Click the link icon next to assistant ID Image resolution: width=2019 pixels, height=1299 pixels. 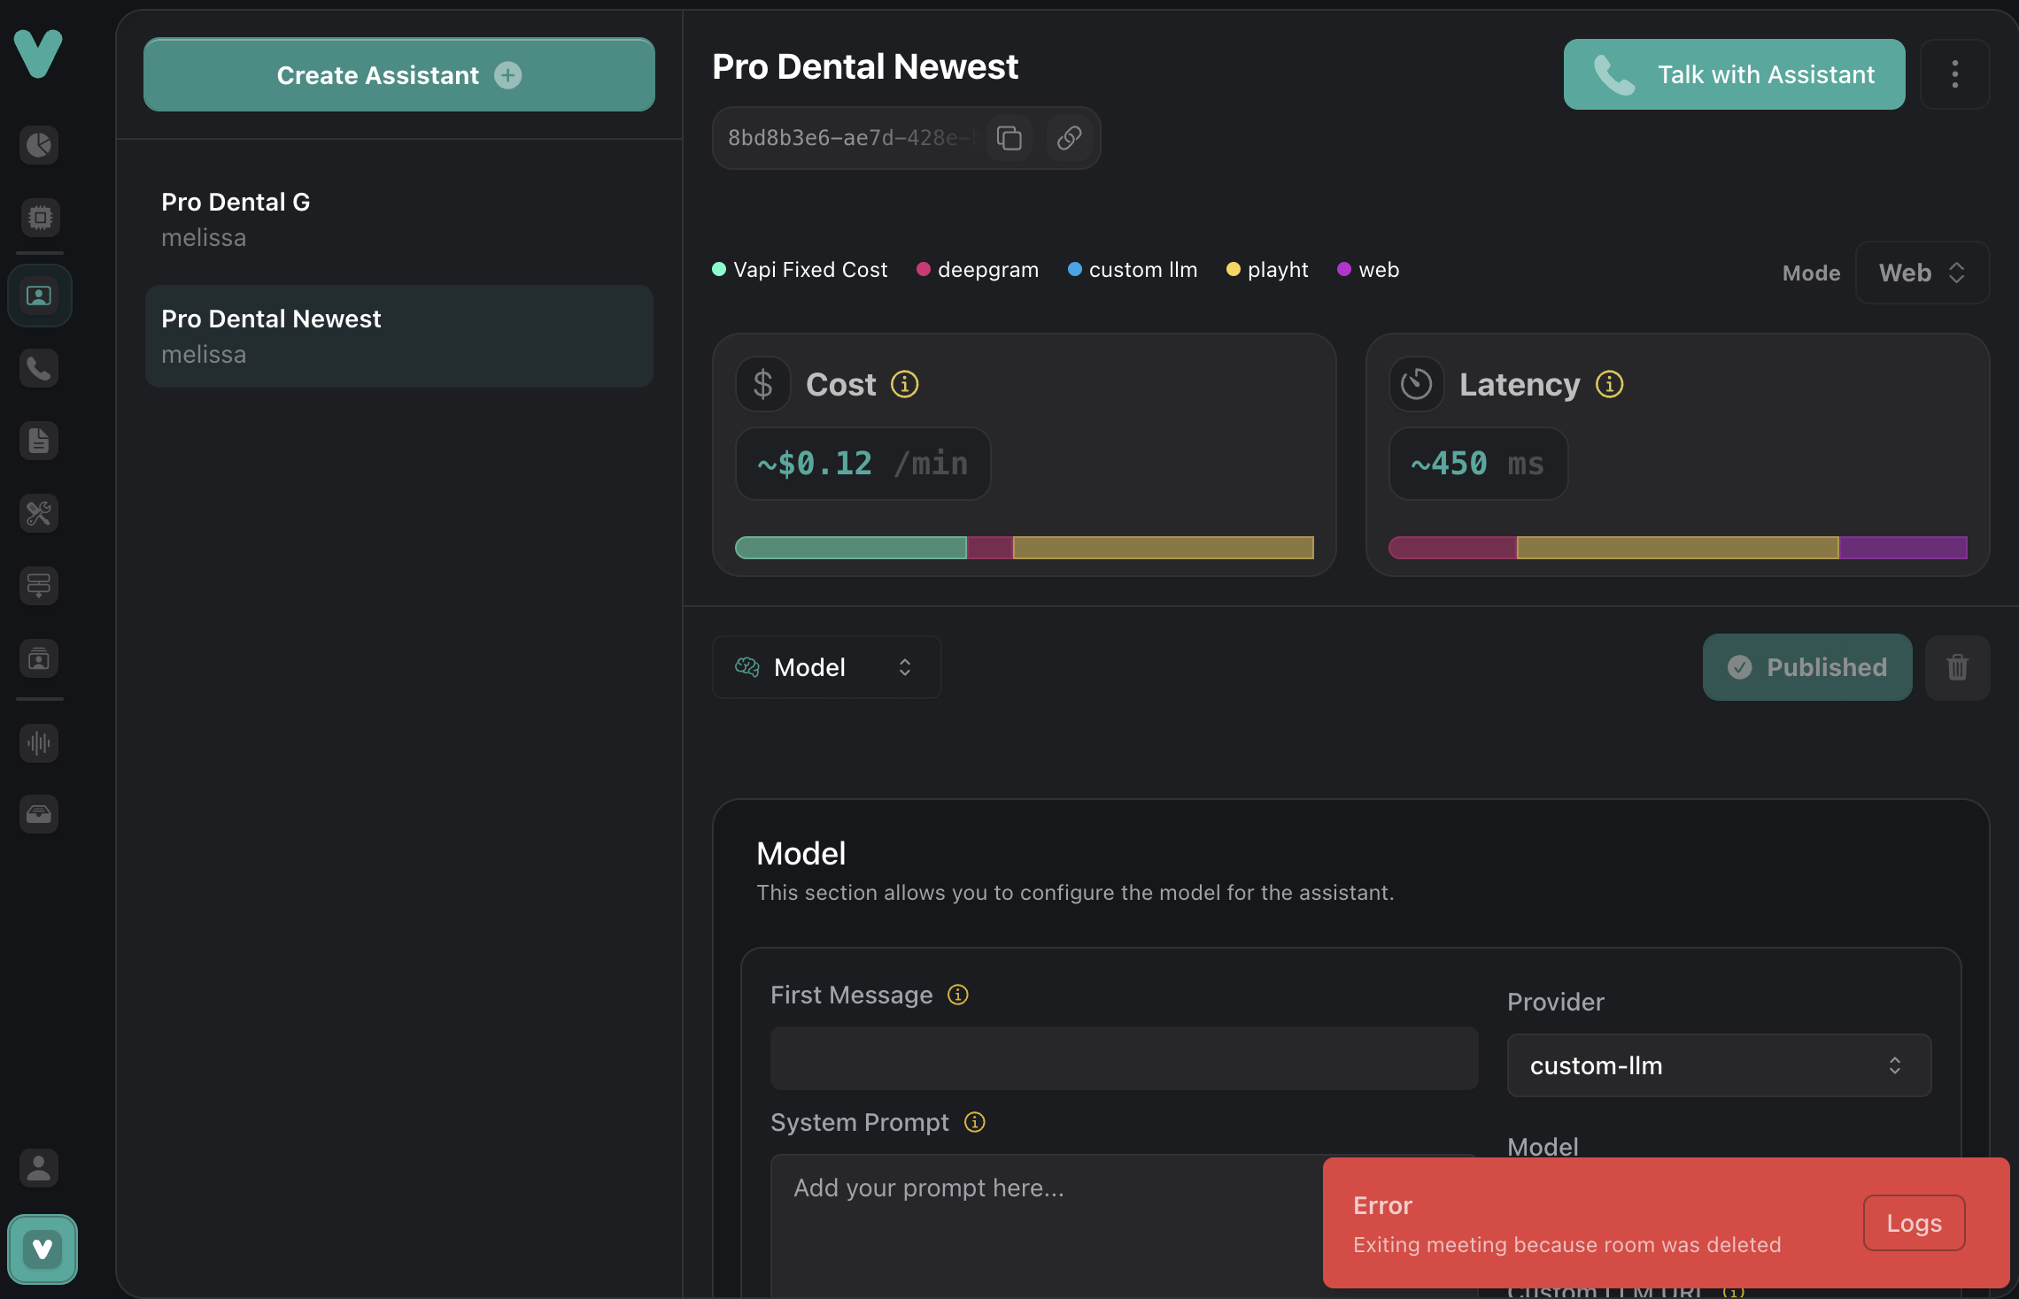point(1069,138)
